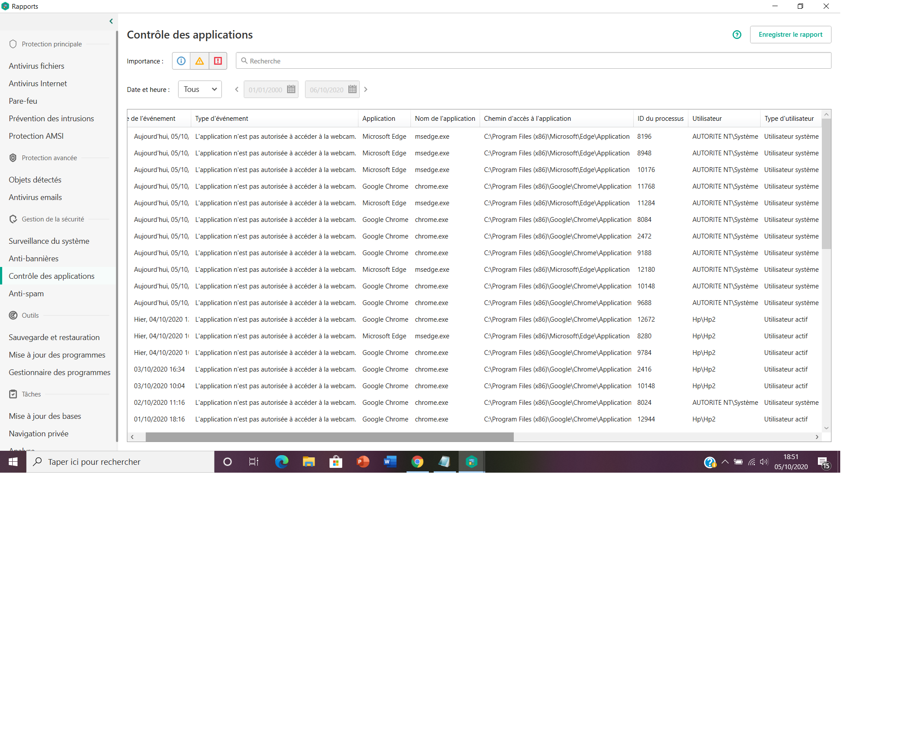Toggle the informational importance filter

181,61
